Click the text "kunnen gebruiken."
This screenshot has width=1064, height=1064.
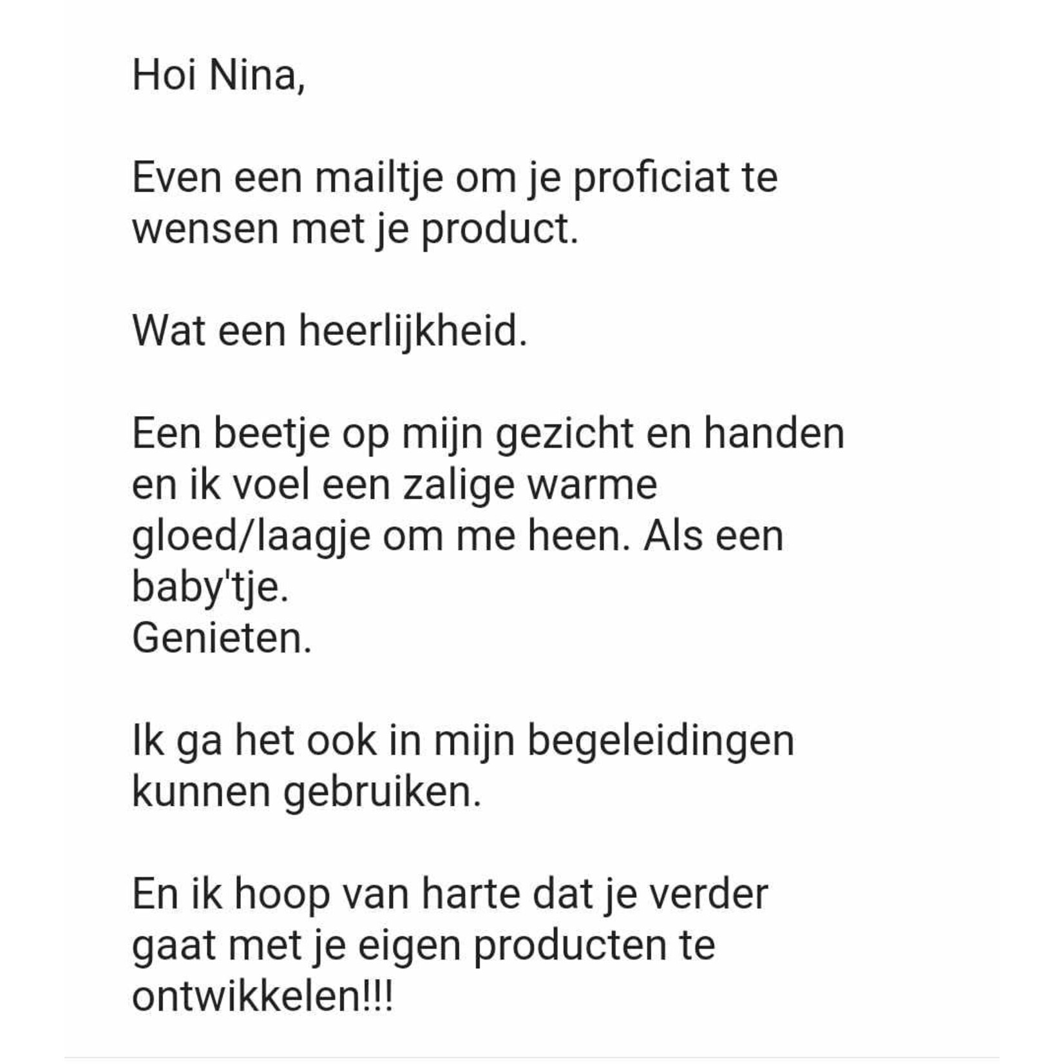[x=307, y=792]
